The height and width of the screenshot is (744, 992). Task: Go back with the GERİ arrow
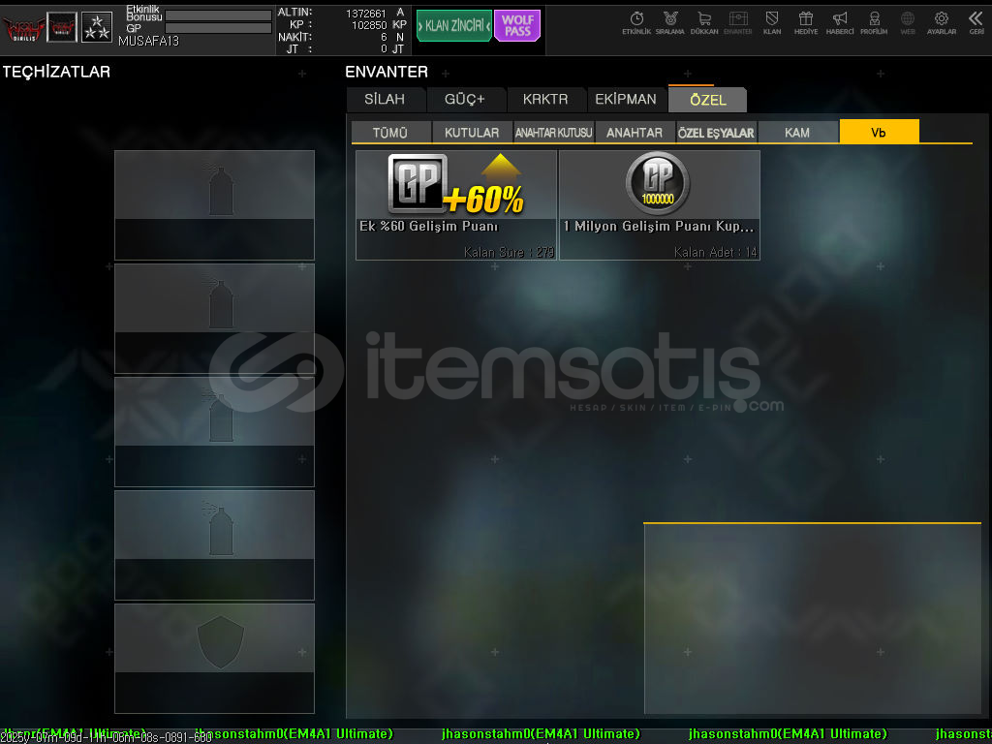pyautogui.click(x=976, y=23)
